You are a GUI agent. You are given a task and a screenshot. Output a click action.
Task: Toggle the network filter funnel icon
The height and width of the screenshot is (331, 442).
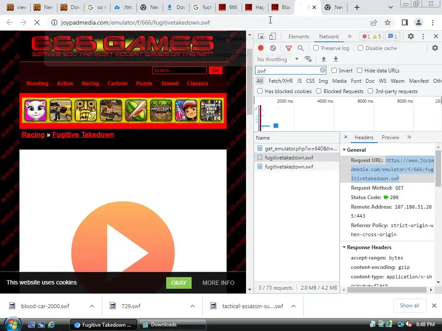click(x=289, y=48)
